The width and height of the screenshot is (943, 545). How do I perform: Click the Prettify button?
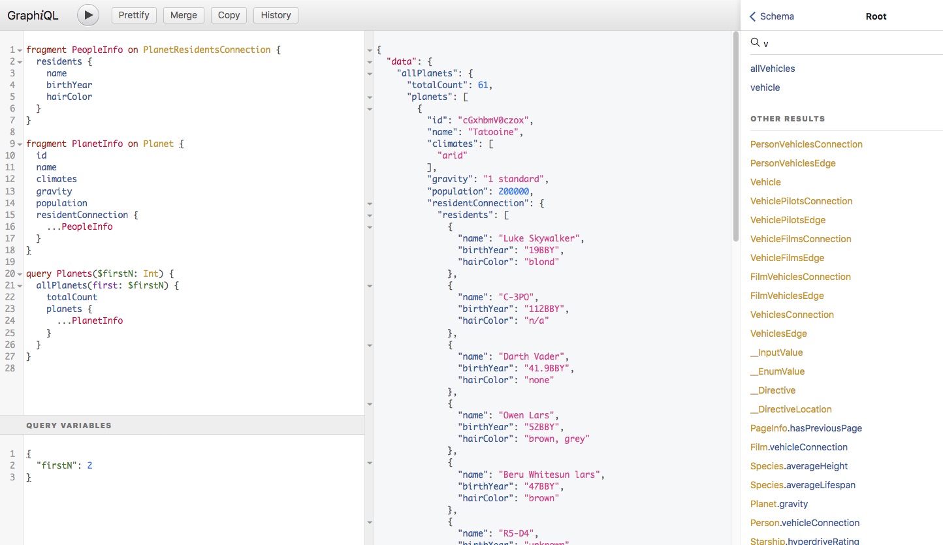134,15
